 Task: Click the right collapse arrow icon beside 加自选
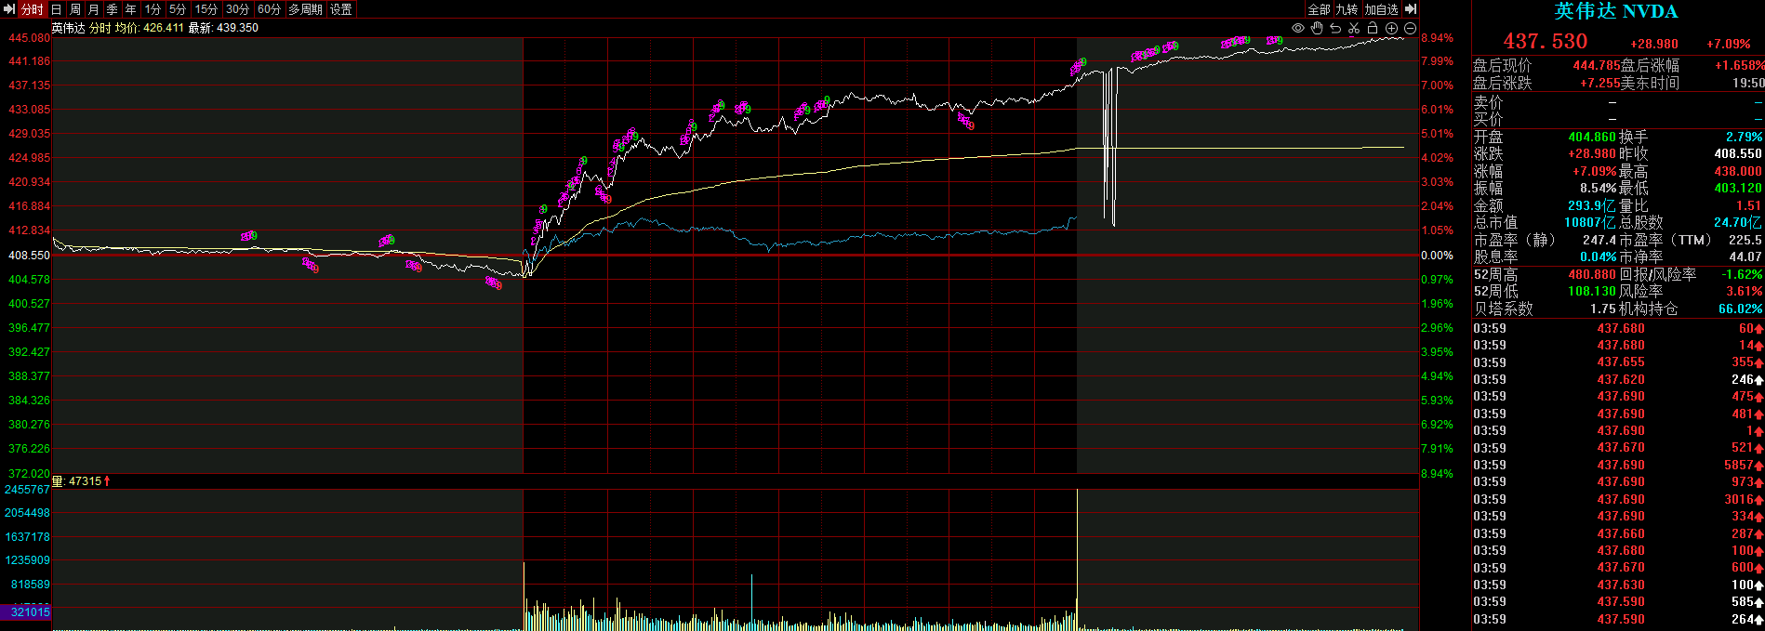(x=1411, y=9)
